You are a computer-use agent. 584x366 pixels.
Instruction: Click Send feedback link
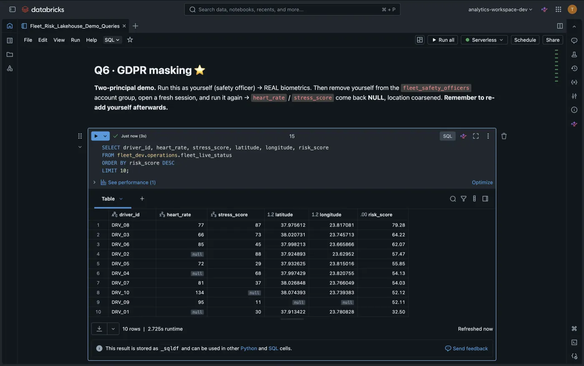point(466,348)
